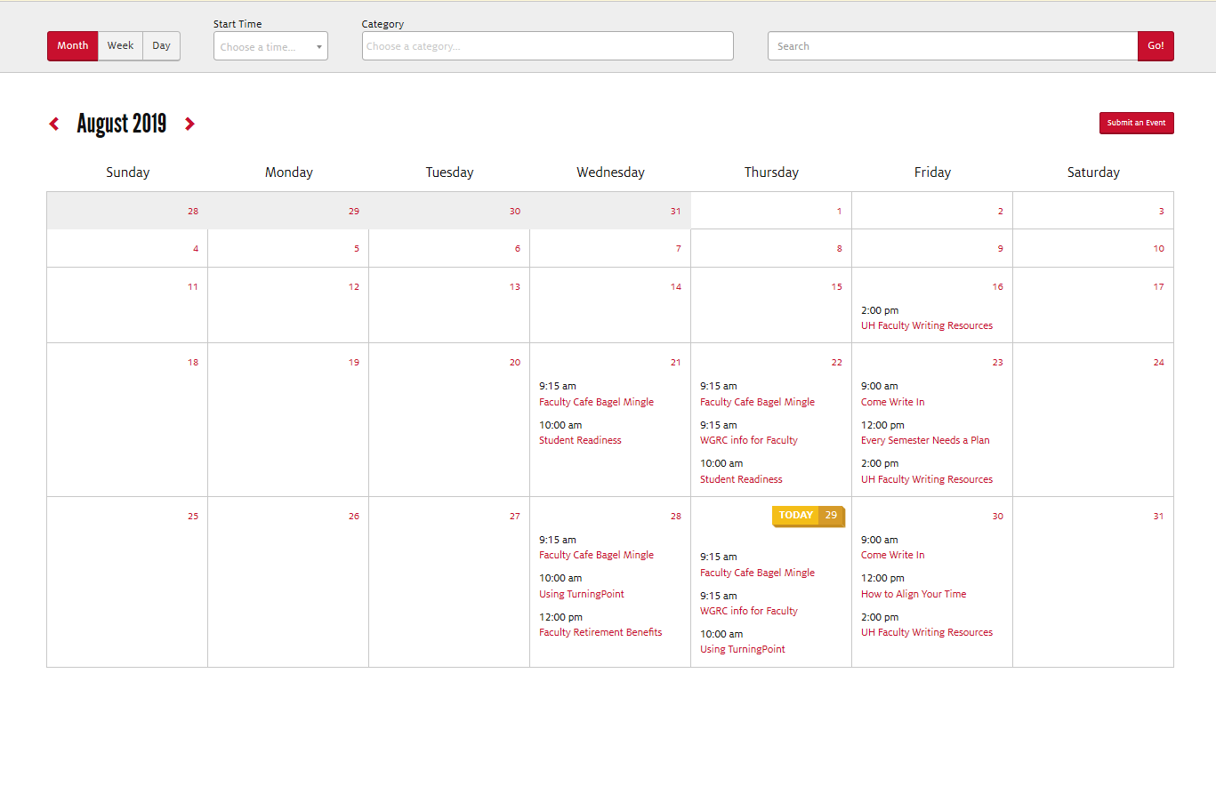1216x810 pixels.
Task: Switch to Month view
Action: point(72,46)
